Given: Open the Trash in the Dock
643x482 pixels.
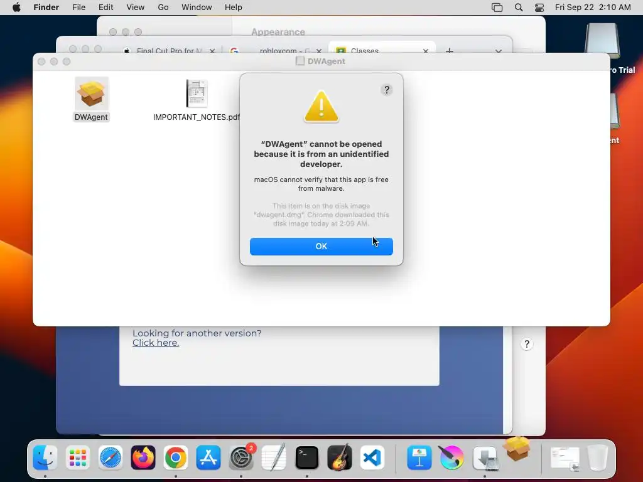Looking at the screenshot, I should 598,458.
